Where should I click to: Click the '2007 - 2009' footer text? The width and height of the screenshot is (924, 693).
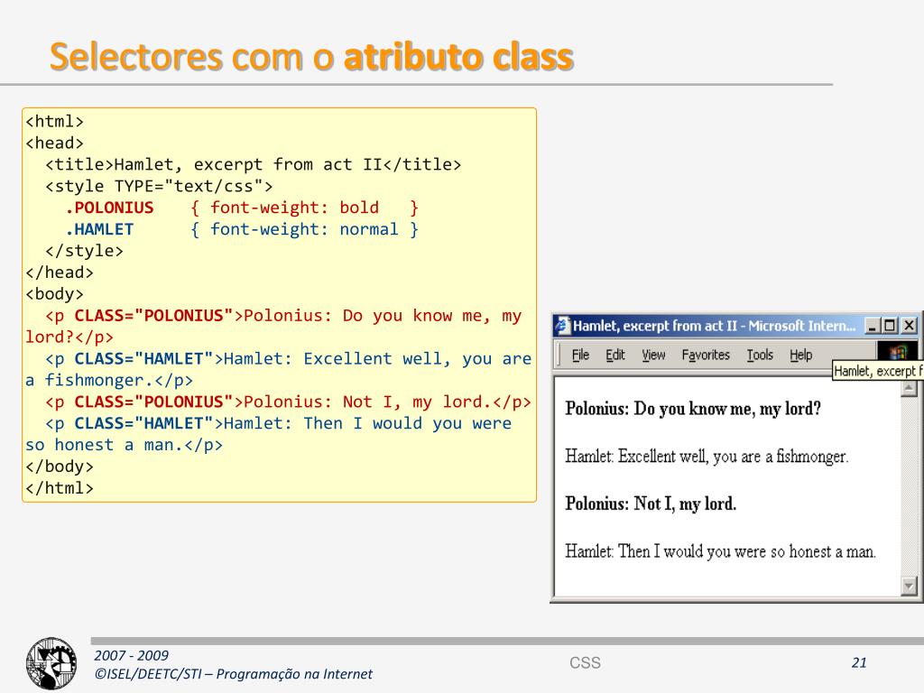[132, 655]
